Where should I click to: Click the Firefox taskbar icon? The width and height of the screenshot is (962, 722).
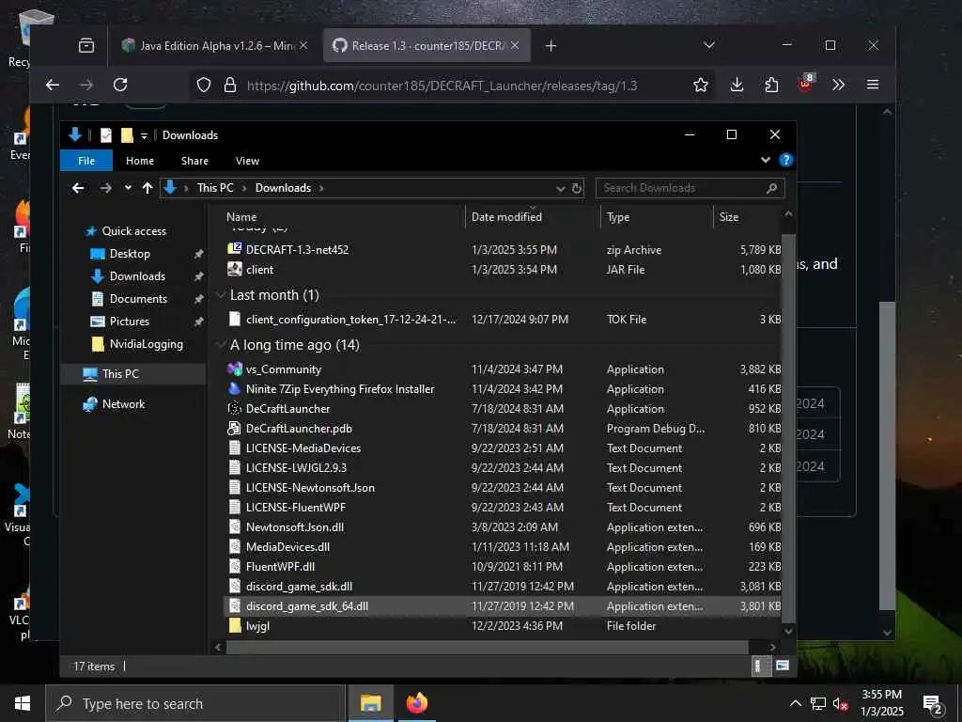tap(416, 703)
